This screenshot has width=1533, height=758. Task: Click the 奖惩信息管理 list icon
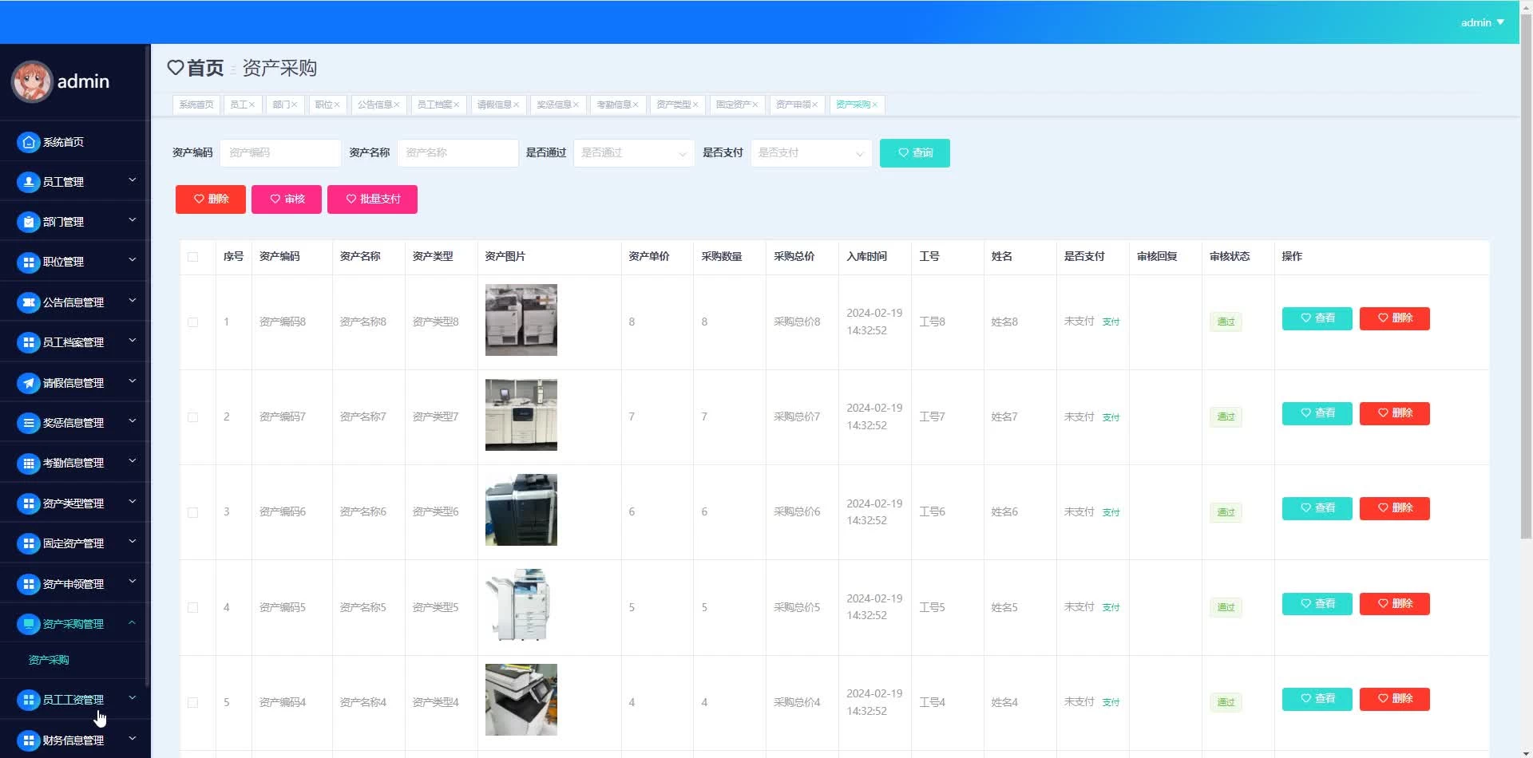coord(29,423)
